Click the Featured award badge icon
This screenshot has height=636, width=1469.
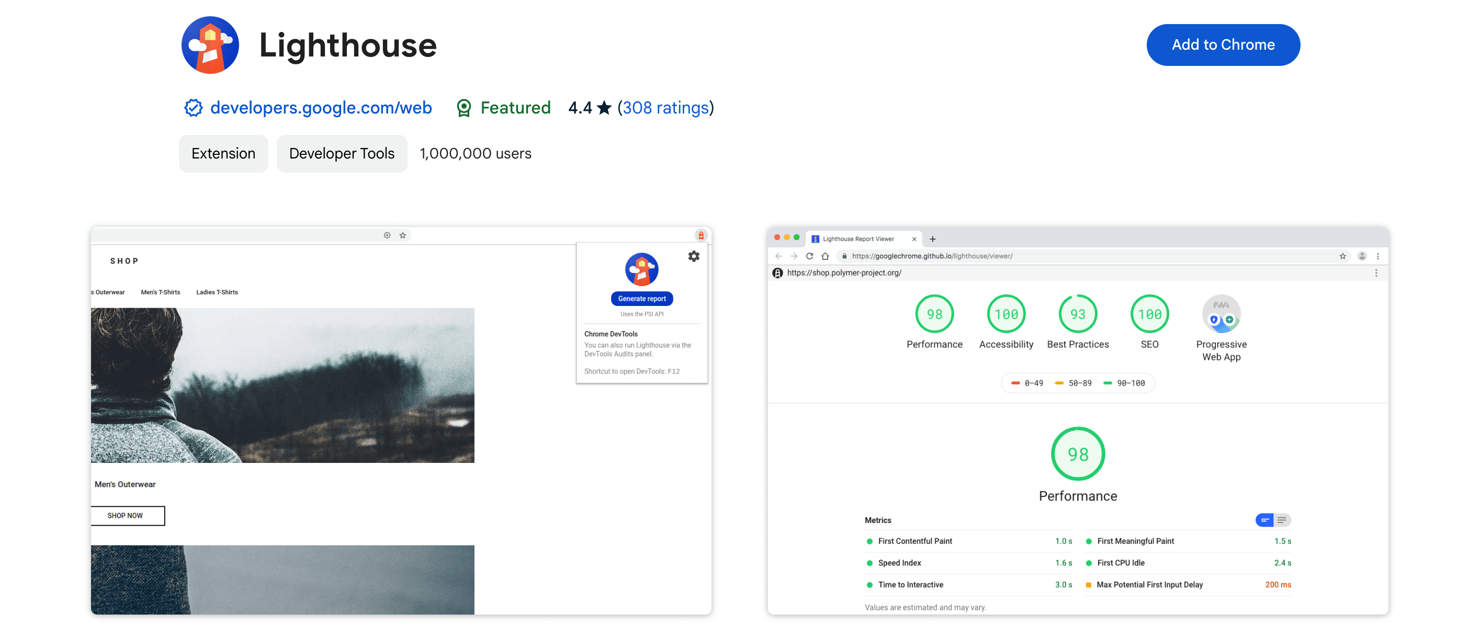click(x=464, y=108)
